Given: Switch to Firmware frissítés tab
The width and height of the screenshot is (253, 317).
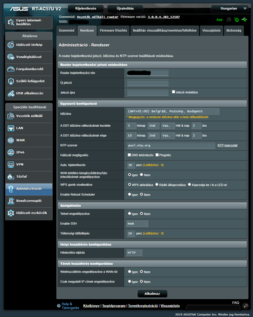Looking at the screenshot, I should 114,30.
